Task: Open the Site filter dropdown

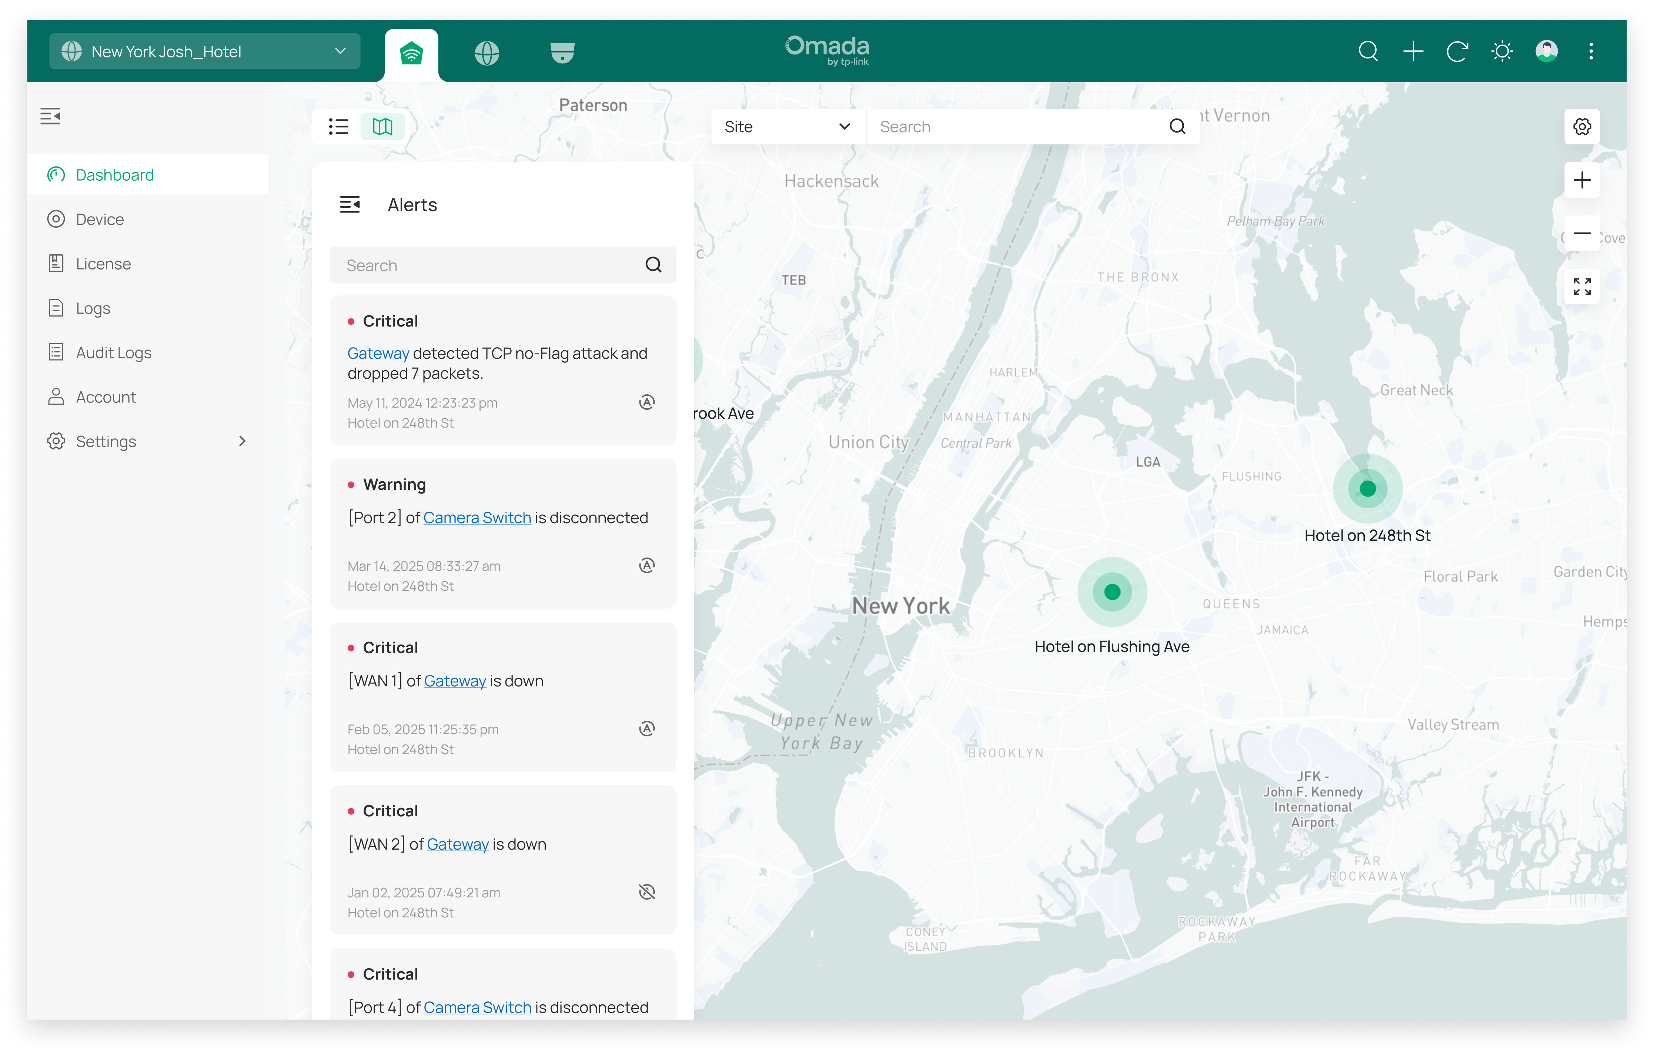Action: pos(787,126)
